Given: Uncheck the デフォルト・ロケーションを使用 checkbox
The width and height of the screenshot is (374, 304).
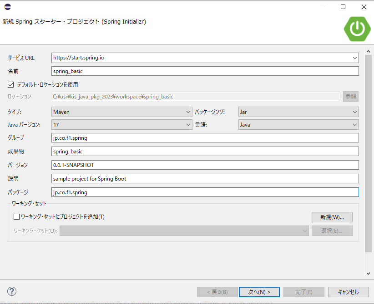Looking at the screenshot, I should point(11,84).
